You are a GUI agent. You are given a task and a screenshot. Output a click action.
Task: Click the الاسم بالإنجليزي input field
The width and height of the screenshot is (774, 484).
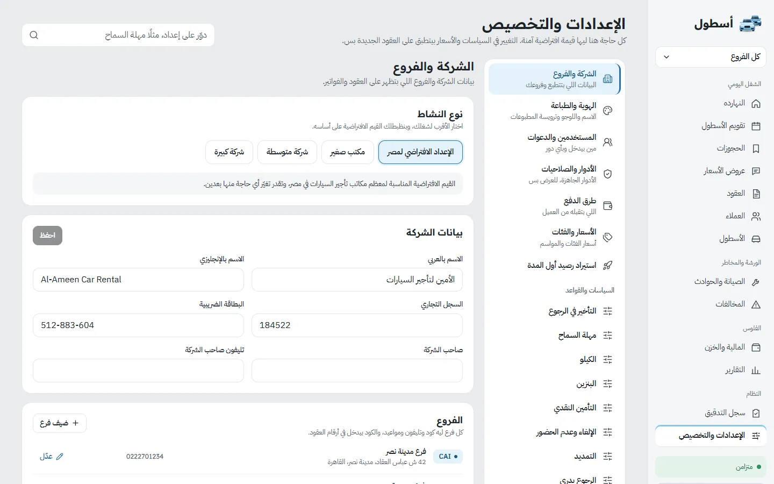click(x=138, y=280)
